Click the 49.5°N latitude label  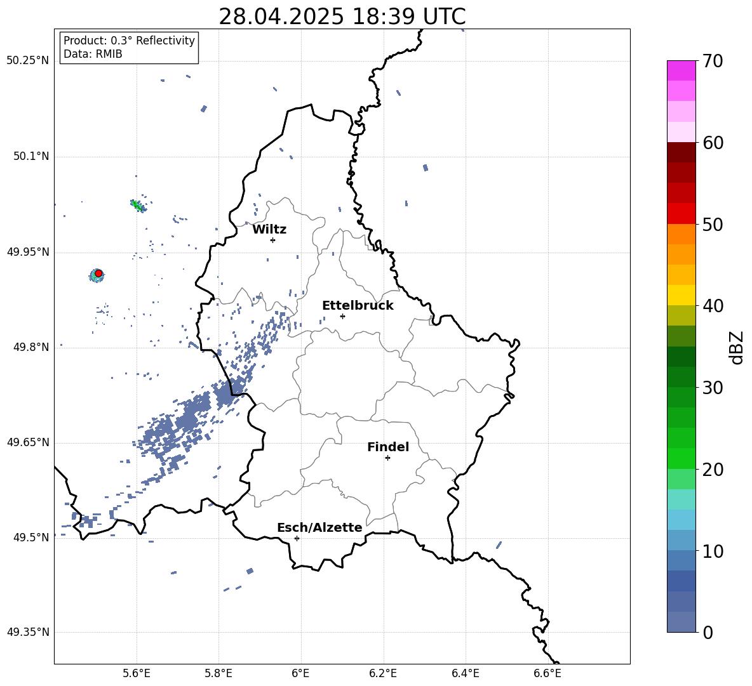(x=31, y=538)
